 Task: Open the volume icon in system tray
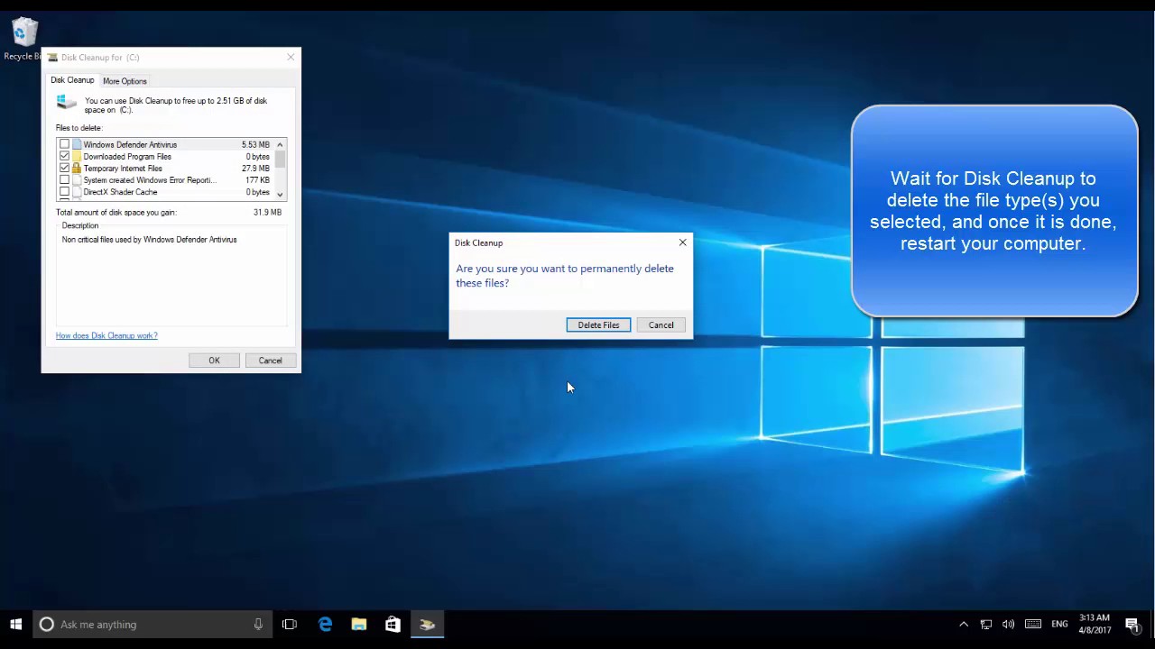1008,624
